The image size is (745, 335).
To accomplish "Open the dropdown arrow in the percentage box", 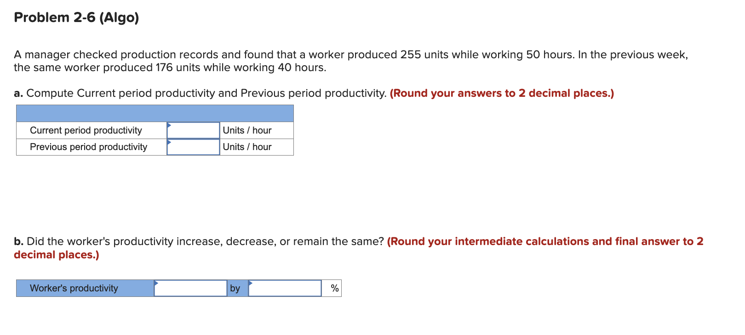I will [x=251, y=283].
